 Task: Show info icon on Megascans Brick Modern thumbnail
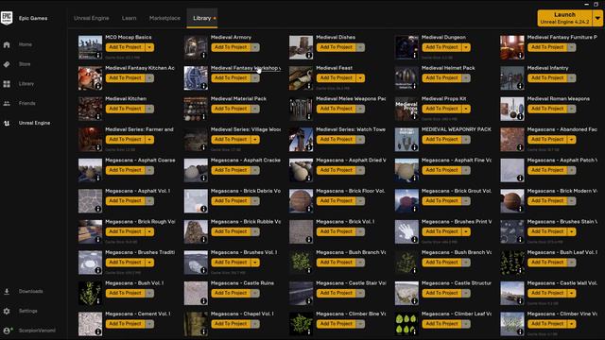[520, 209]
